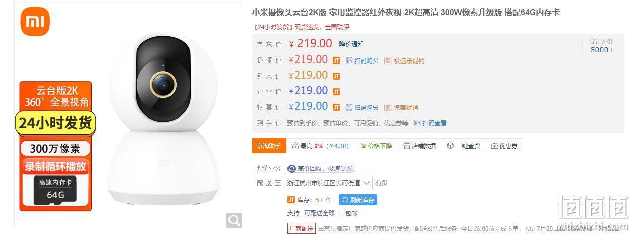Open the 店铺数据 tab
The width and height of the screenshot is (633, 235).
tap(420, 146)
